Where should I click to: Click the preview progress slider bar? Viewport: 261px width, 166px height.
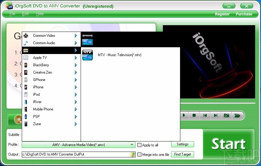pyautogui.click(x=218, y=103)
